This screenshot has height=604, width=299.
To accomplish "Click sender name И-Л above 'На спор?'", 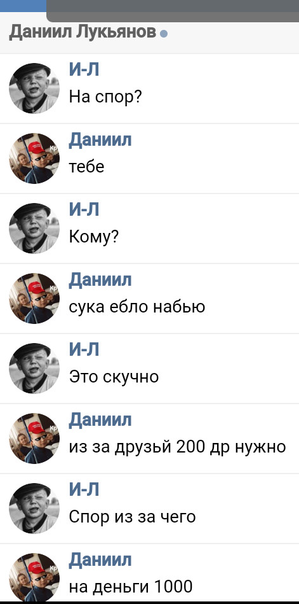I will coord(84,70).
